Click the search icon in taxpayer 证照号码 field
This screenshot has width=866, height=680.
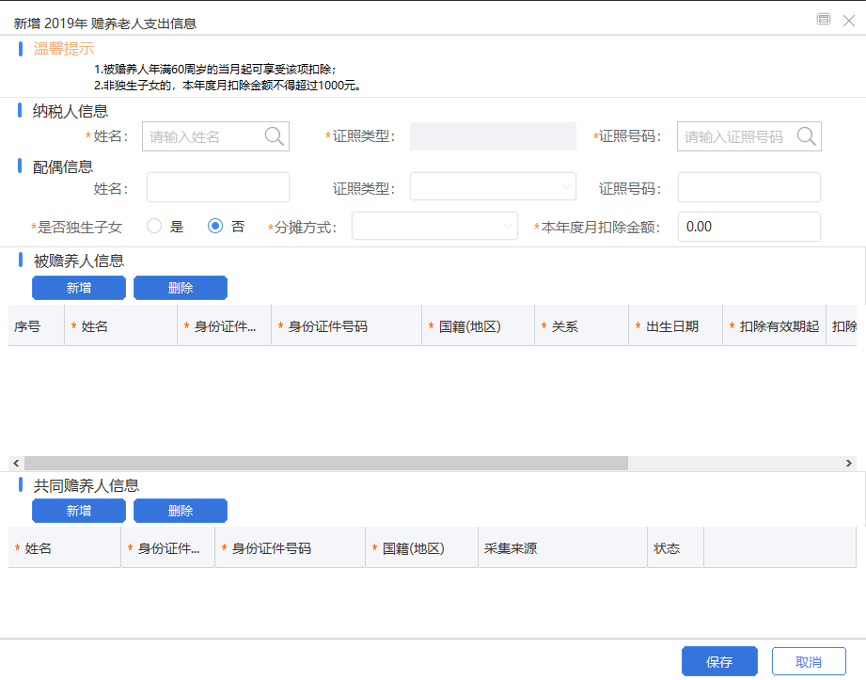click(x=806, y=135)
